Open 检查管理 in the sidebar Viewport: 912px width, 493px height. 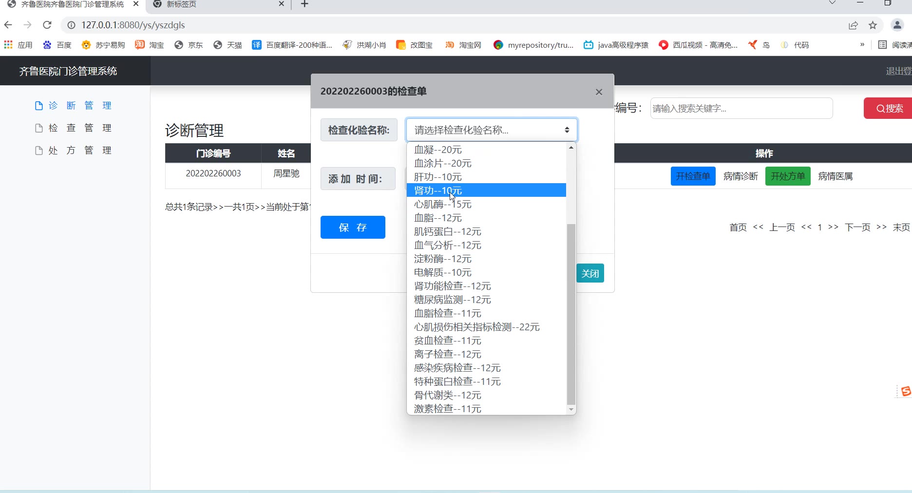(x=73, y=128)
